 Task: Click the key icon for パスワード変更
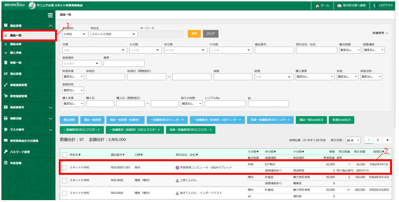pyautogui.click(x=6, y=152)
